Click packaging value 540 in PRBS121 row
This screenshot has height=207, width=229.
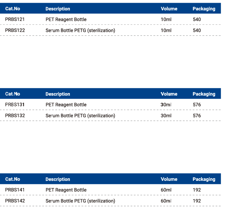click(x=197, y=19)
